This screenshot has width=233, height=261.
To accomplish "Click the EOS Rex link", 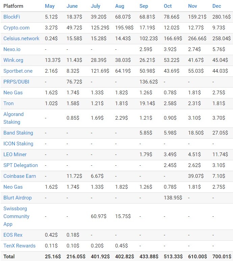I will (13, 235).
